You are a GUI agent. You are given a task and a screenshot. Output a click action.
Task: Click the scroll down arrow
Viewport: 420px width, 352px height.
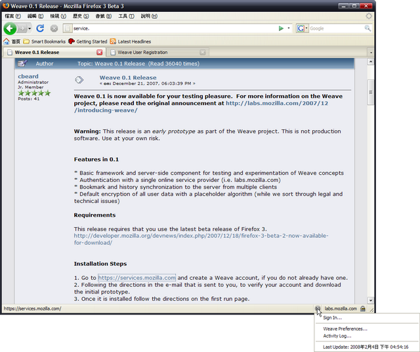pos(371,300)
